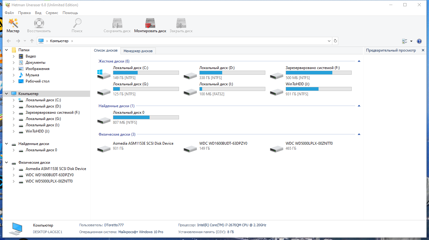Launch the Мастер recovery wizard icon
The image size is (429, 240).
pyautogui.click(x=13, y=26)
